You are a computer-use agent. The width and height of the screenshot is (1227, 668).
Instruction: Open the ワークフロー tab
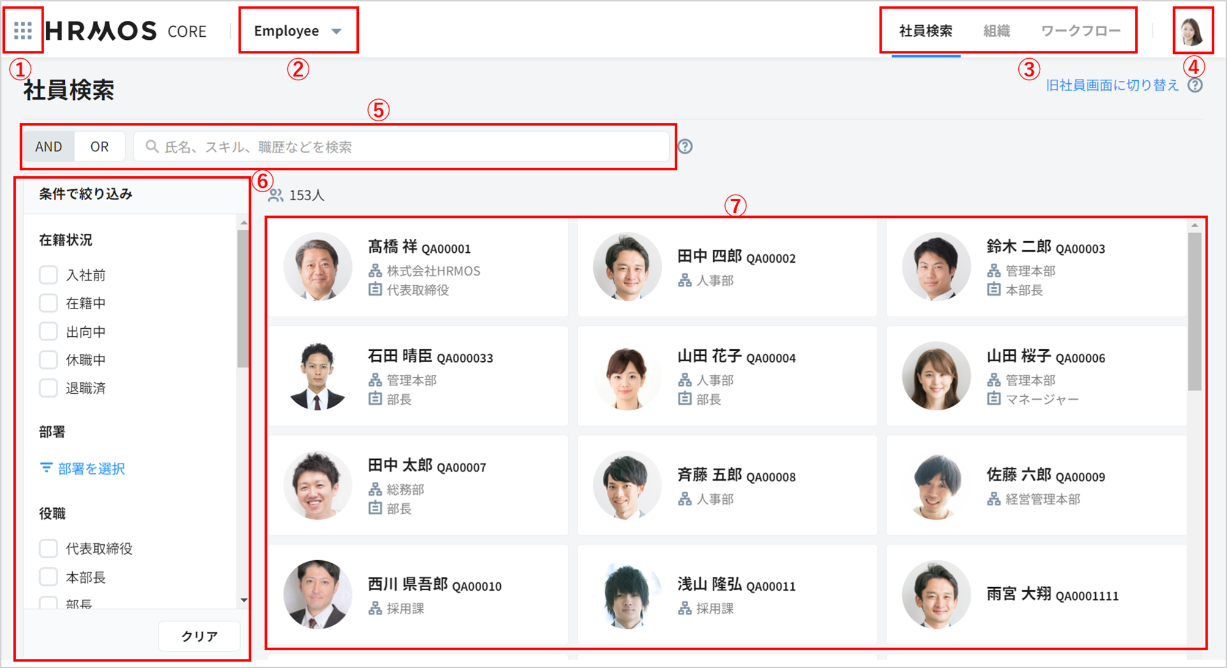click(1080, 31)
